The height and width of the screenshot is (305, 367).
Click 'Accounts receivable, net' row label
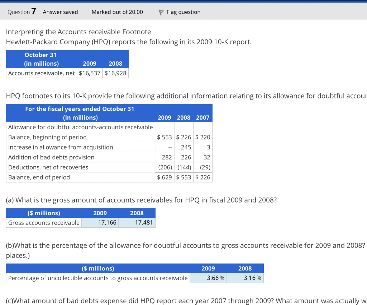(x=42, y=73)
